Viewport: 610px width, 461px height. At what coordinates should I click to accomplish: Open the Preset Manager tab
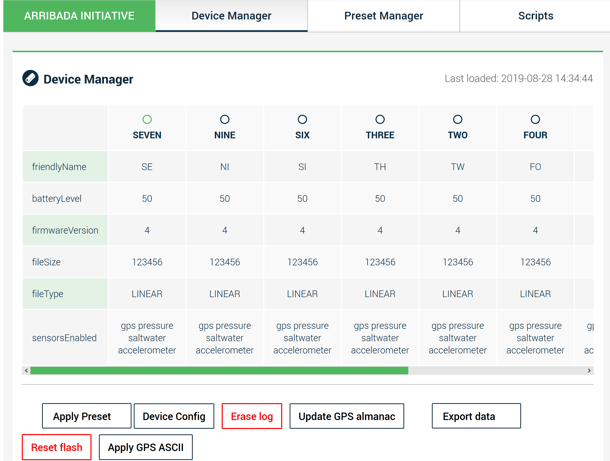383,16
